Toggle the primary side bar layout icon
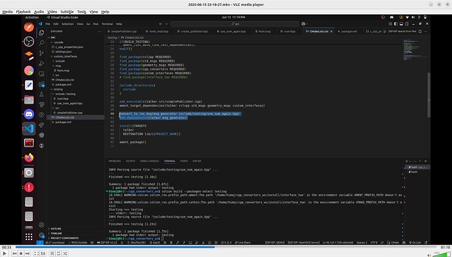 tap(396, 24)
